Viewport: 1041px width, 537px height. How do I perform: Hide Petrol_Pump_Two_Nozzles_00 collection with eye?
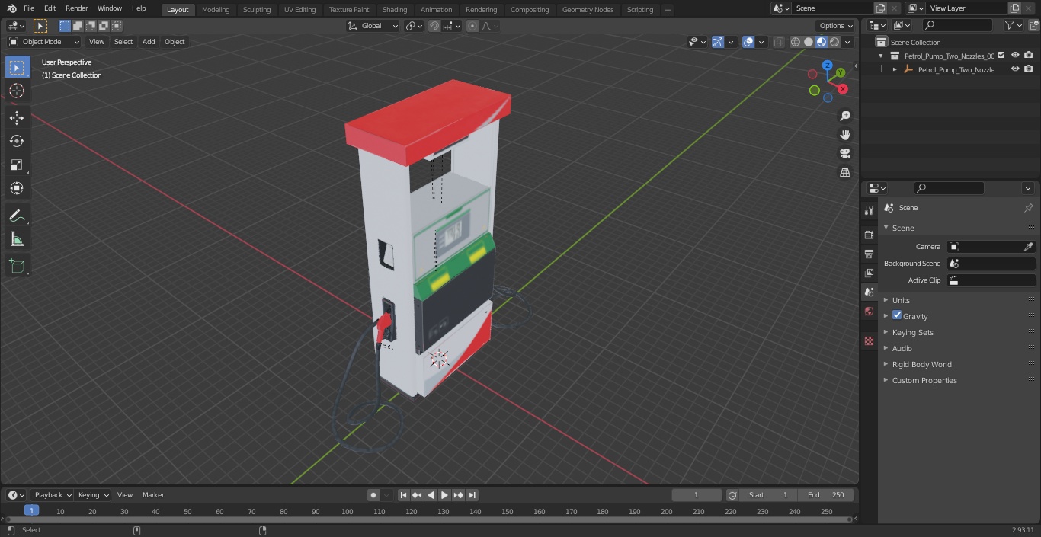(x=1015, y=55)
